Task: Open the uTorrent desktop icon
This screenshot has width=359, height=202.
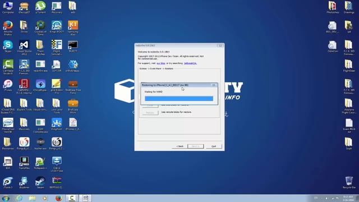Action: pos(40,7)
